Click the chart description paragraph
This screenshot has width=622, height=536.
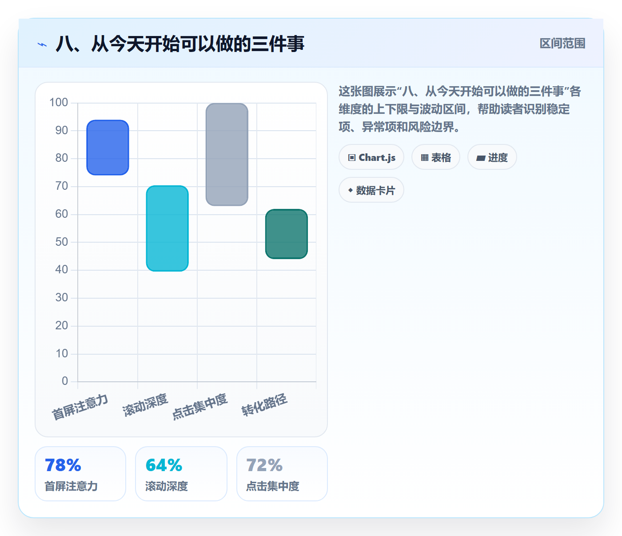[460, 109]
